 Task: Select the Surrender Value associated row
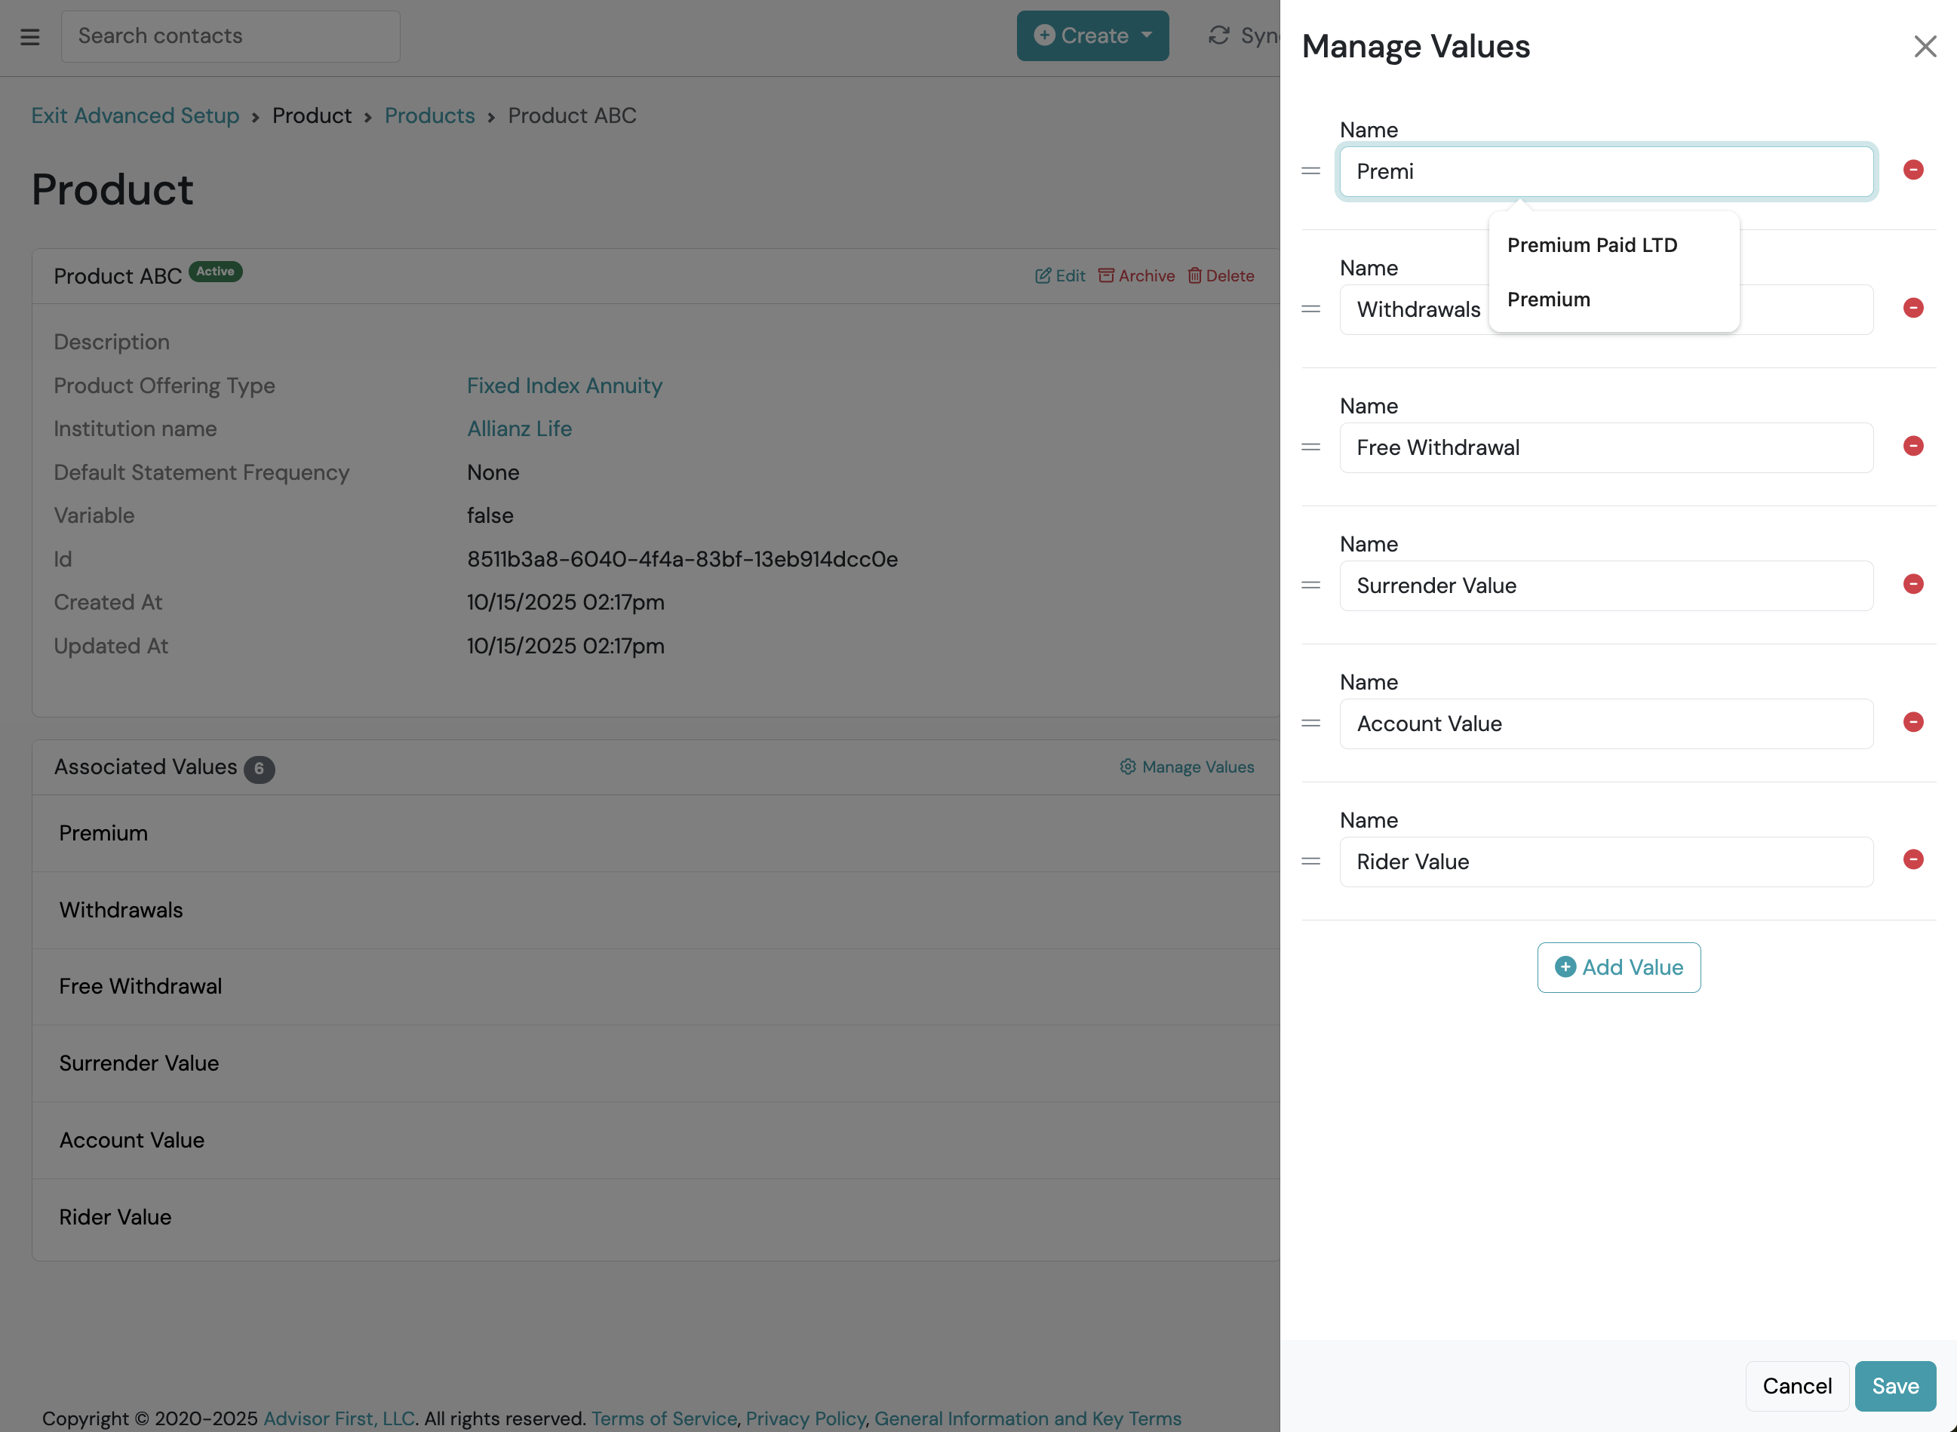(656, 1064)
